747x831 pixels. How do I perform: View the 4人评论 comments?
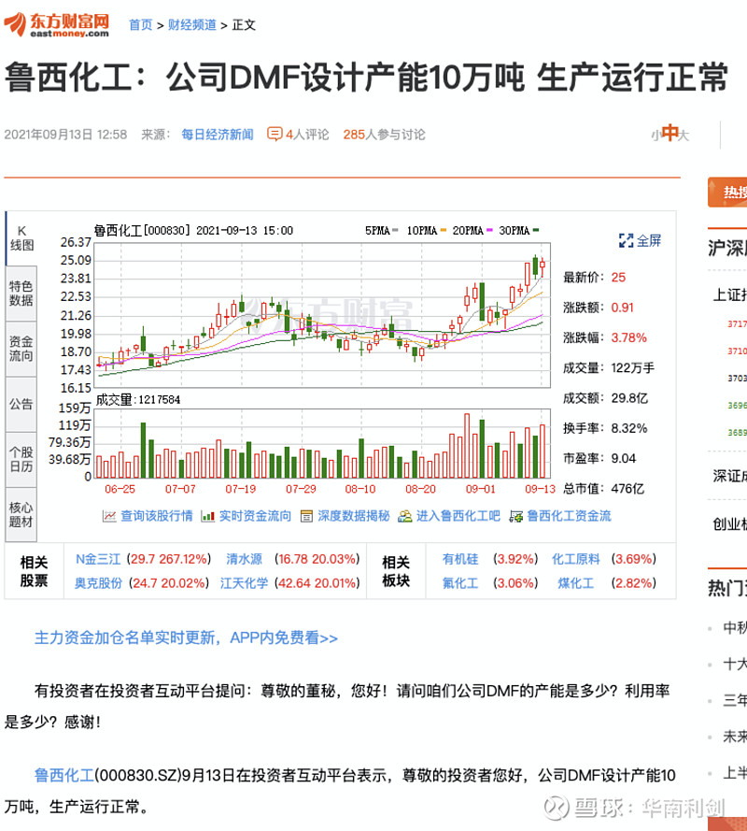[x=307, y=135]
